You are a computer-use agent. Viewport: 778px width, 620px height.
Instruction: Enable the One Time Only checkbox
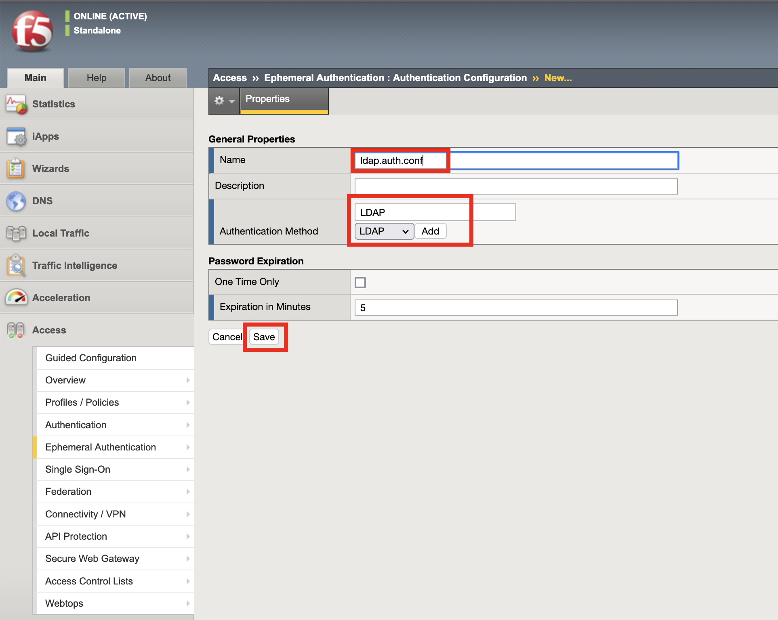tap(360, 282)
